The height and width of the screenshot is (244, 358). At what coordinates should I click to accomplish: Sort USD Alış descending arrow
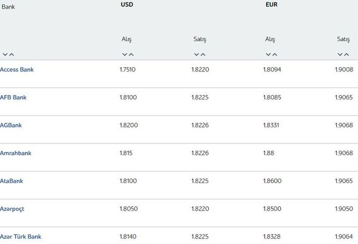pos(124,54)
